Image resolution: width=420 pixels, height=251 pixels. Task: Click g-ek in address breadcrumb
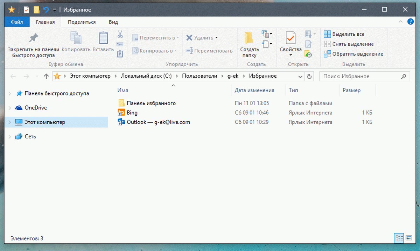pos(233,76)
